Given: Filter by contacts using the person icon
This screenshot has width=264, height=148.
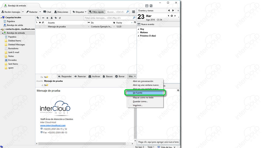Looking at the screenshot, I should [52, 18].
